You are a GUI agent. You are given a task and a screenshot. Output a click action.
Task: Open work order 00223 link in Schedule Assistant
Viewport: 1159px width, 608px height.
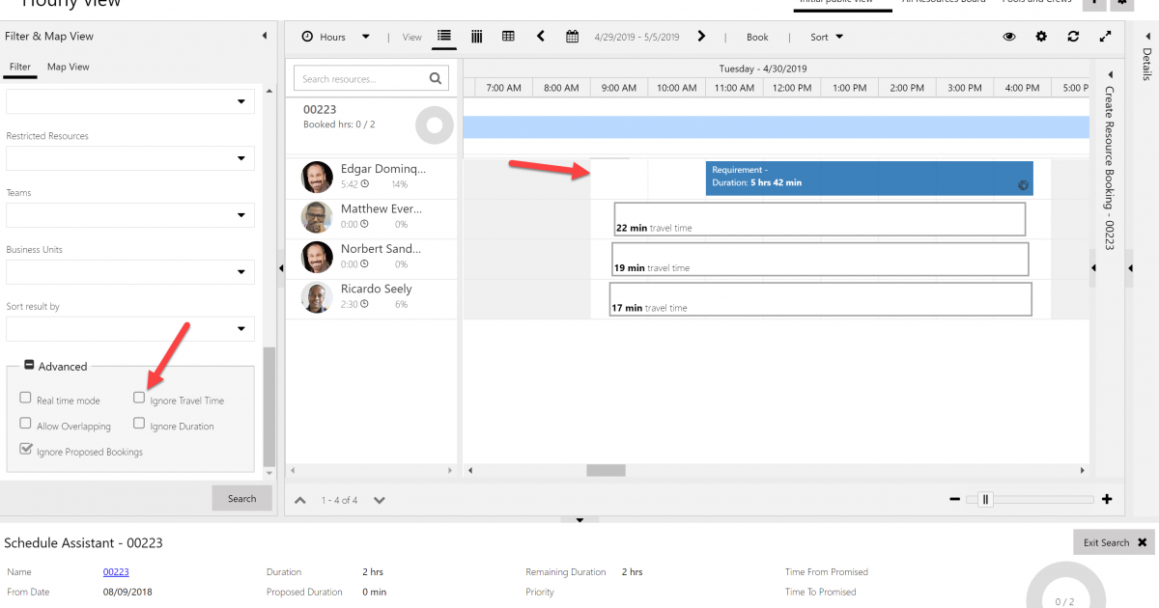116,571
